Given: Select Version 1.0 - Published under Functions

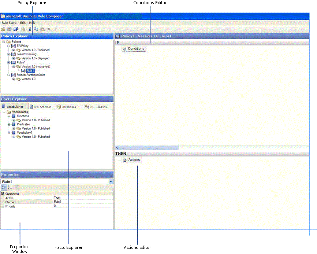Looking at the screenshot, I should (36, 120).
